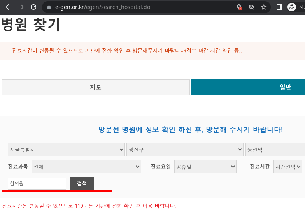This screenshot has width=305, height=211.
Task: Open the 동선택 neighborhood dropdown
Action: click(x=275, y=149)
